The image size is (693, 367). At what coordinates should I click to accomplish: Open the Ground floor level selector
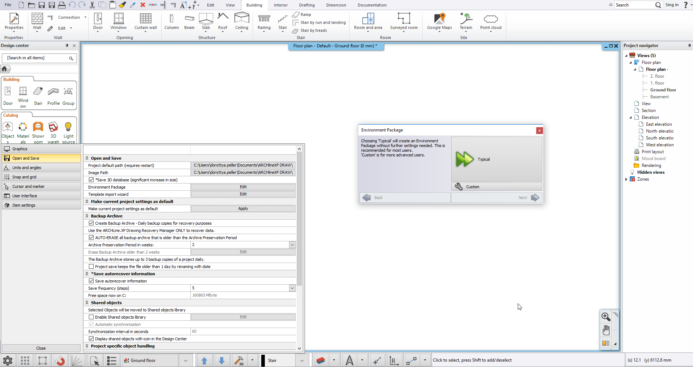click(x=186, y=360)
